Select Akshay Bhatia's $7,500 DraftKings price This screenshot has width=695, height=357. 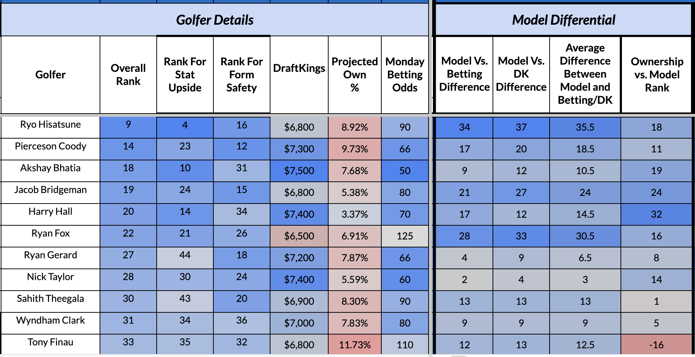coord(299,171)
